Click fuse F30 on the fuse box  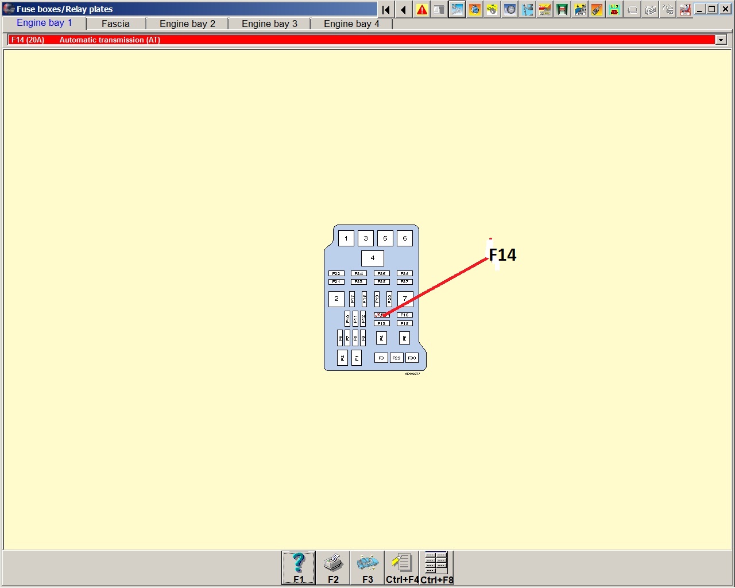[412, 358]
